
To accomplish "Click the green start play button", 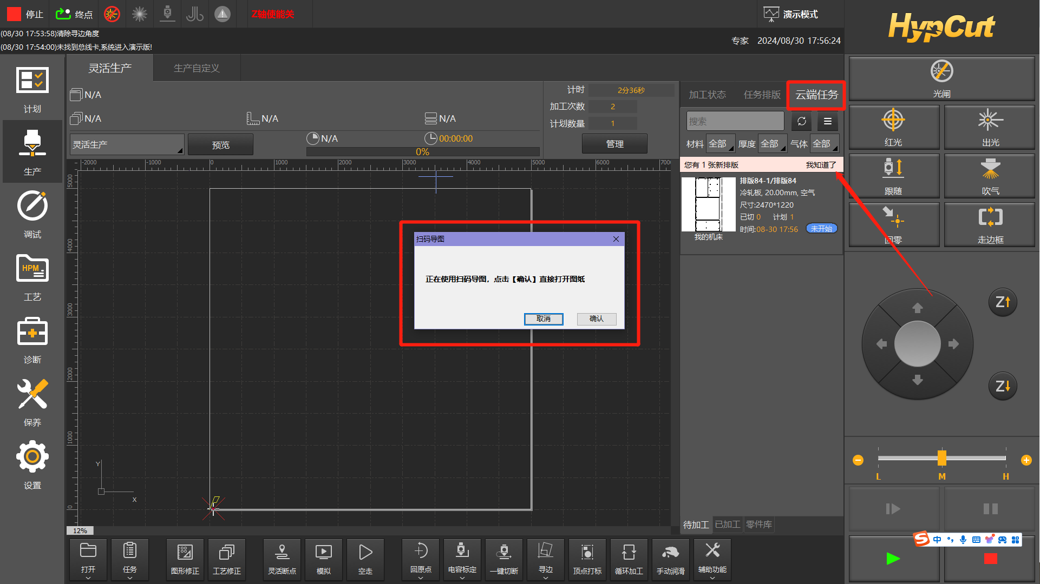I will (x=893, y=559).
